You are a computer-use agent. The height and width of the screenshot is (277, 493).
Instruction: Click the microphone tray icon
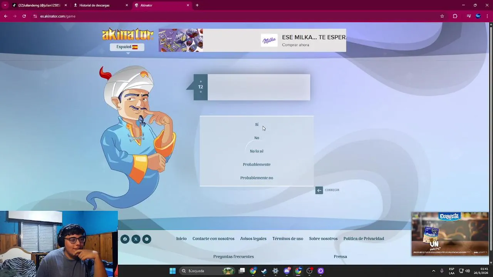coord(442,271)
